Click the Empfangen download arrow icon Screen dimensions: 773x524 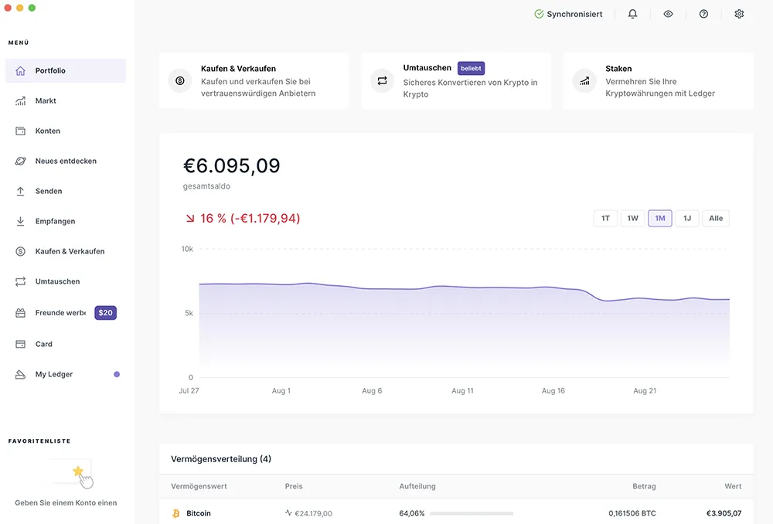coord(20,221)
